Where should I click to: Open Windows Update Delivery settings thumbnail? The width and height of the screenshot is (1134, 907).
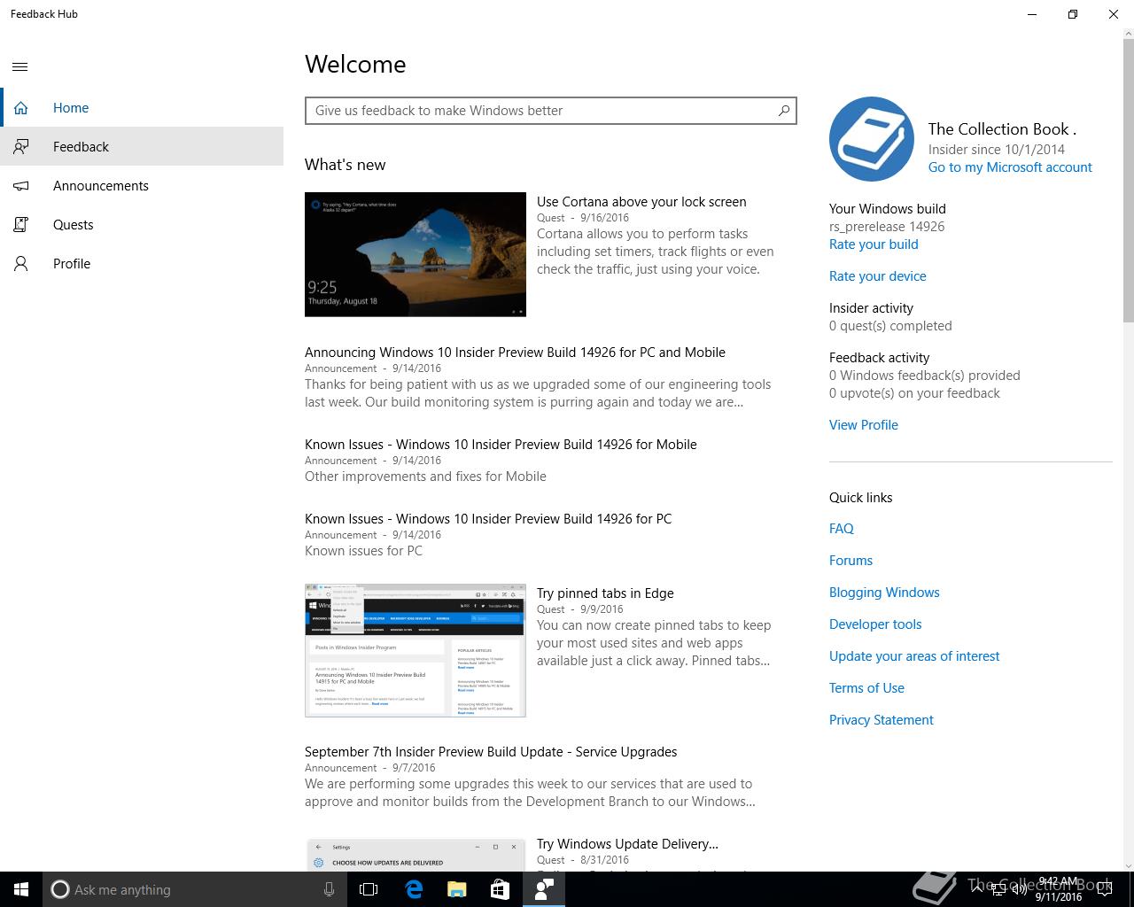pos(416,854)
